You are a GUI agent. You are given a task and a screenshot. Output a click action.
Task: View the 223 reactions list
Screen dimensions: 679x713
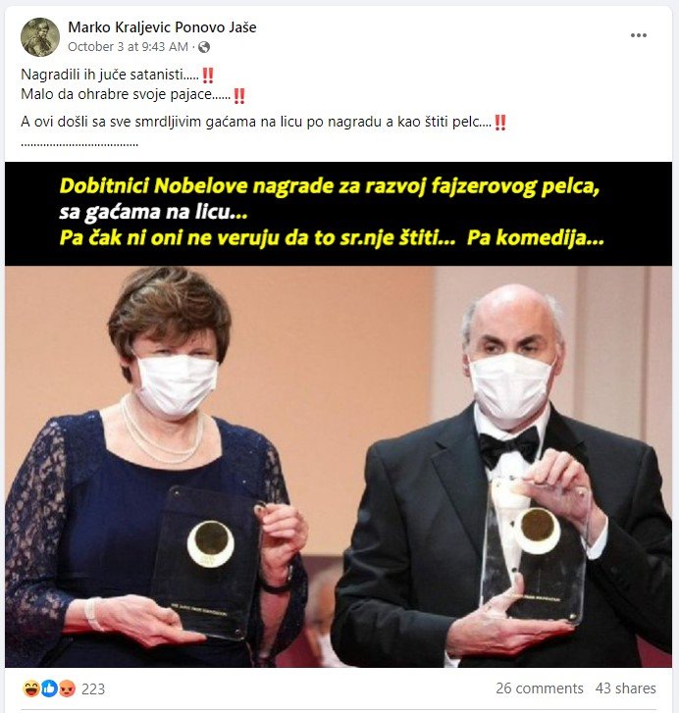coord(93,688)
